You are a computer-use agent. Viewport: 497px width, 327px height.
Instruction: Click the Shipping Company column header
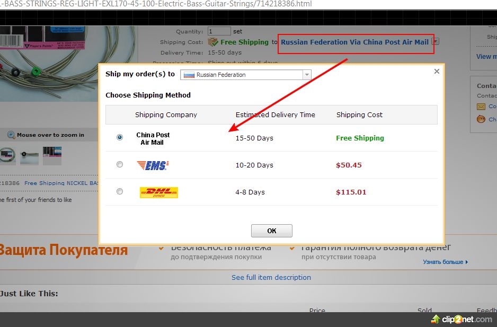[x=166, y=115]
